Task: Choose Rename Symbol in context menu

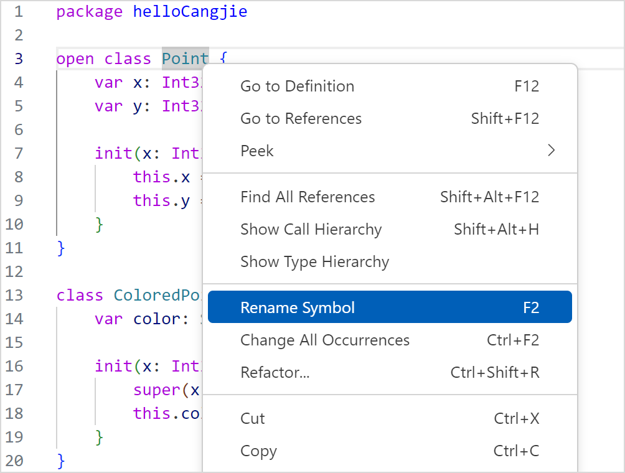Action: point(298,307)
